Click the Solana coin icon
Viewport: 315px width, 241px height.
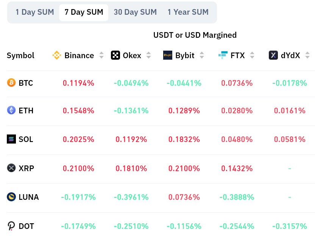[x=12, y=139]
